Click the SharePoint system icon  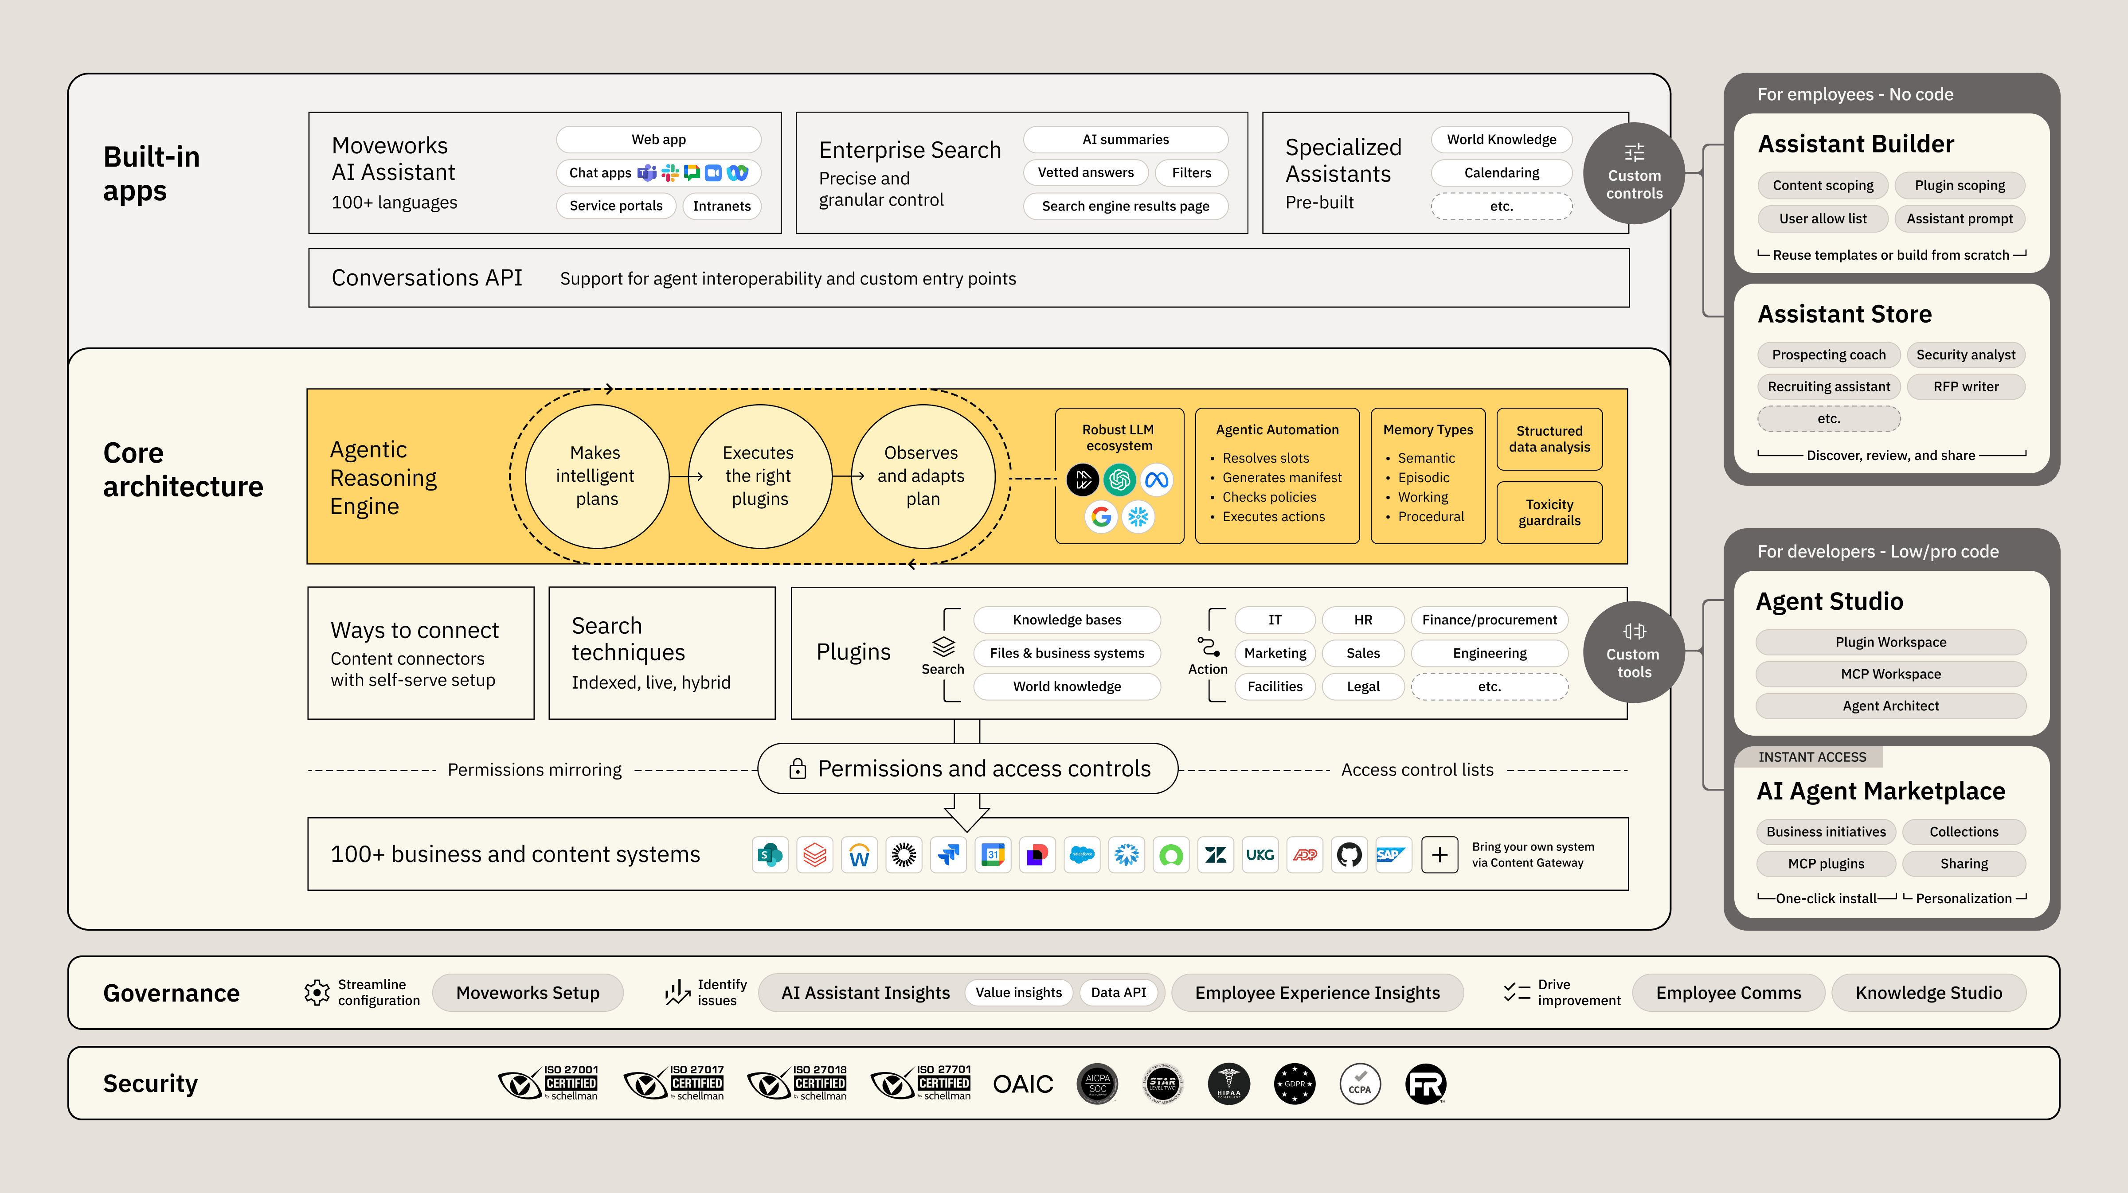pyautogui.click(x=770, y=854)
